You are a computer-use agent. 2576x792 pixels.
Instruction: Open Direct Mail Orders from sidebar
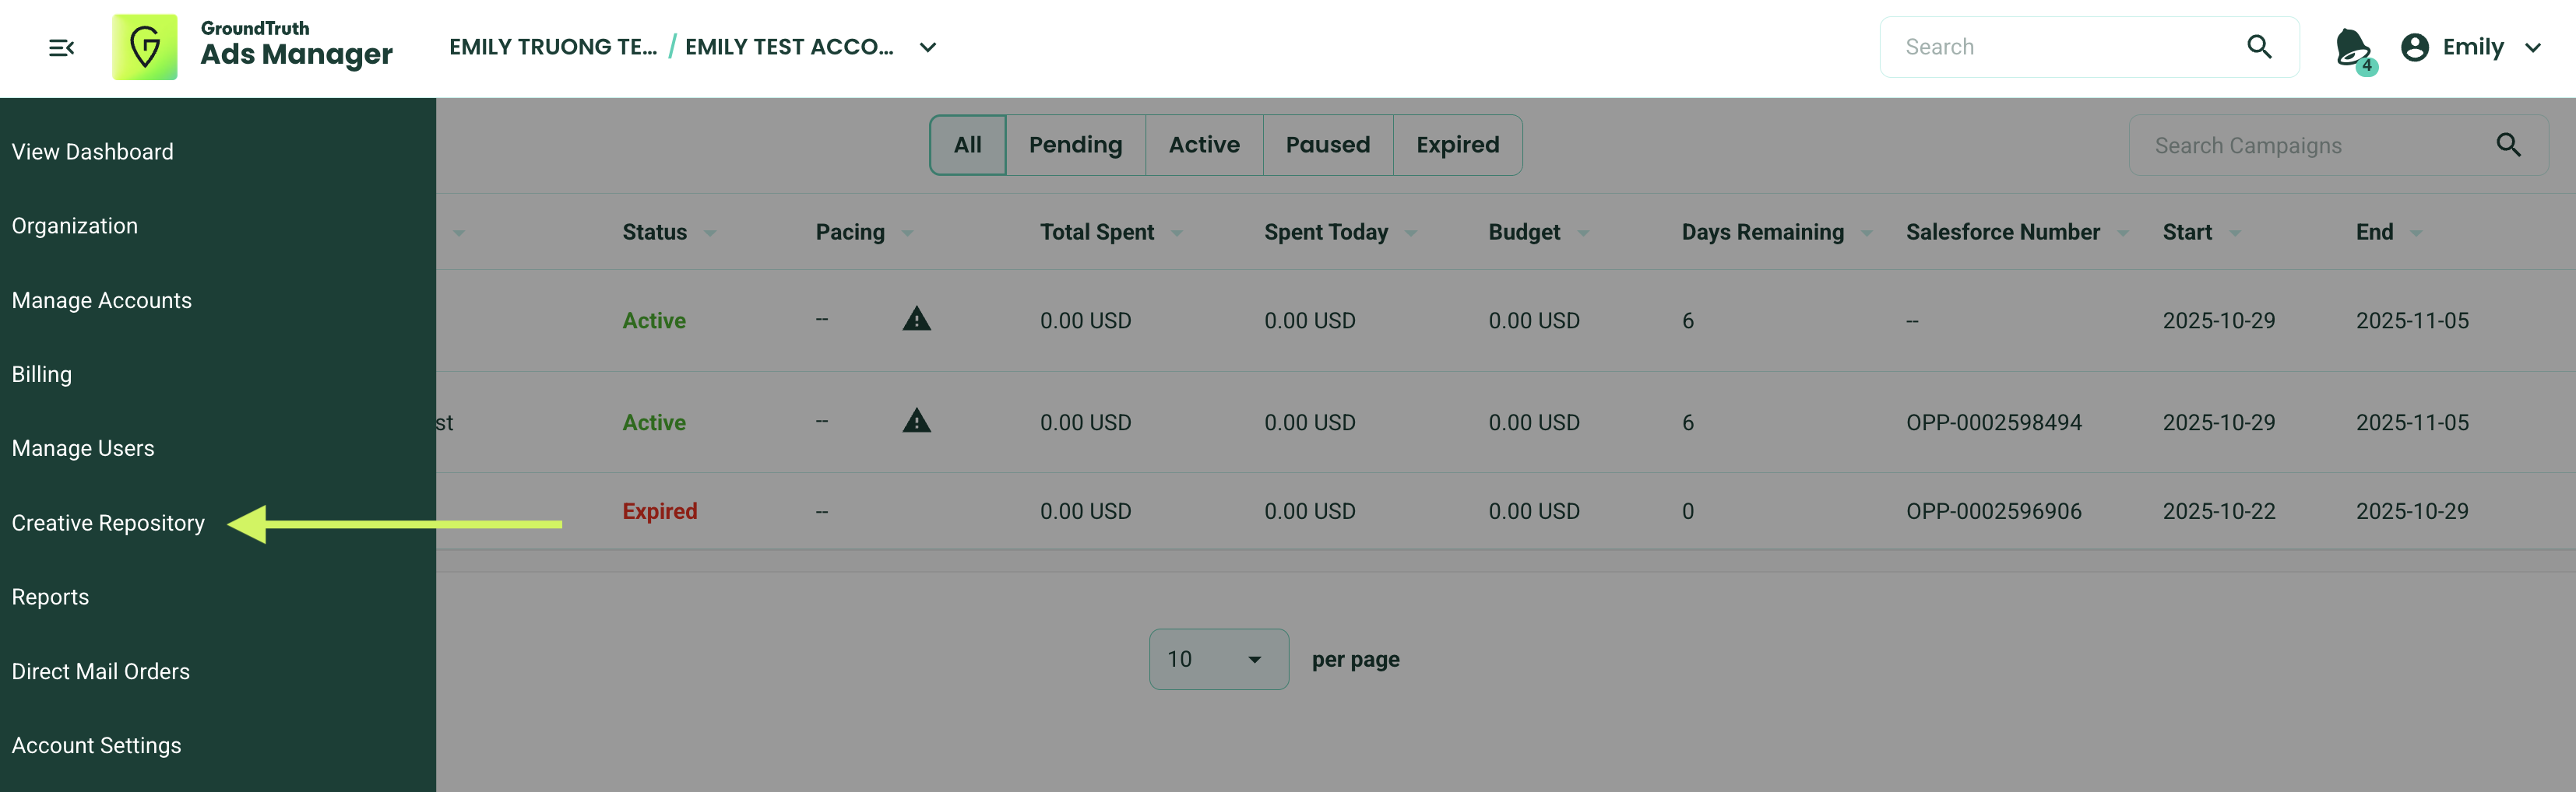click(x=101, y=671)
